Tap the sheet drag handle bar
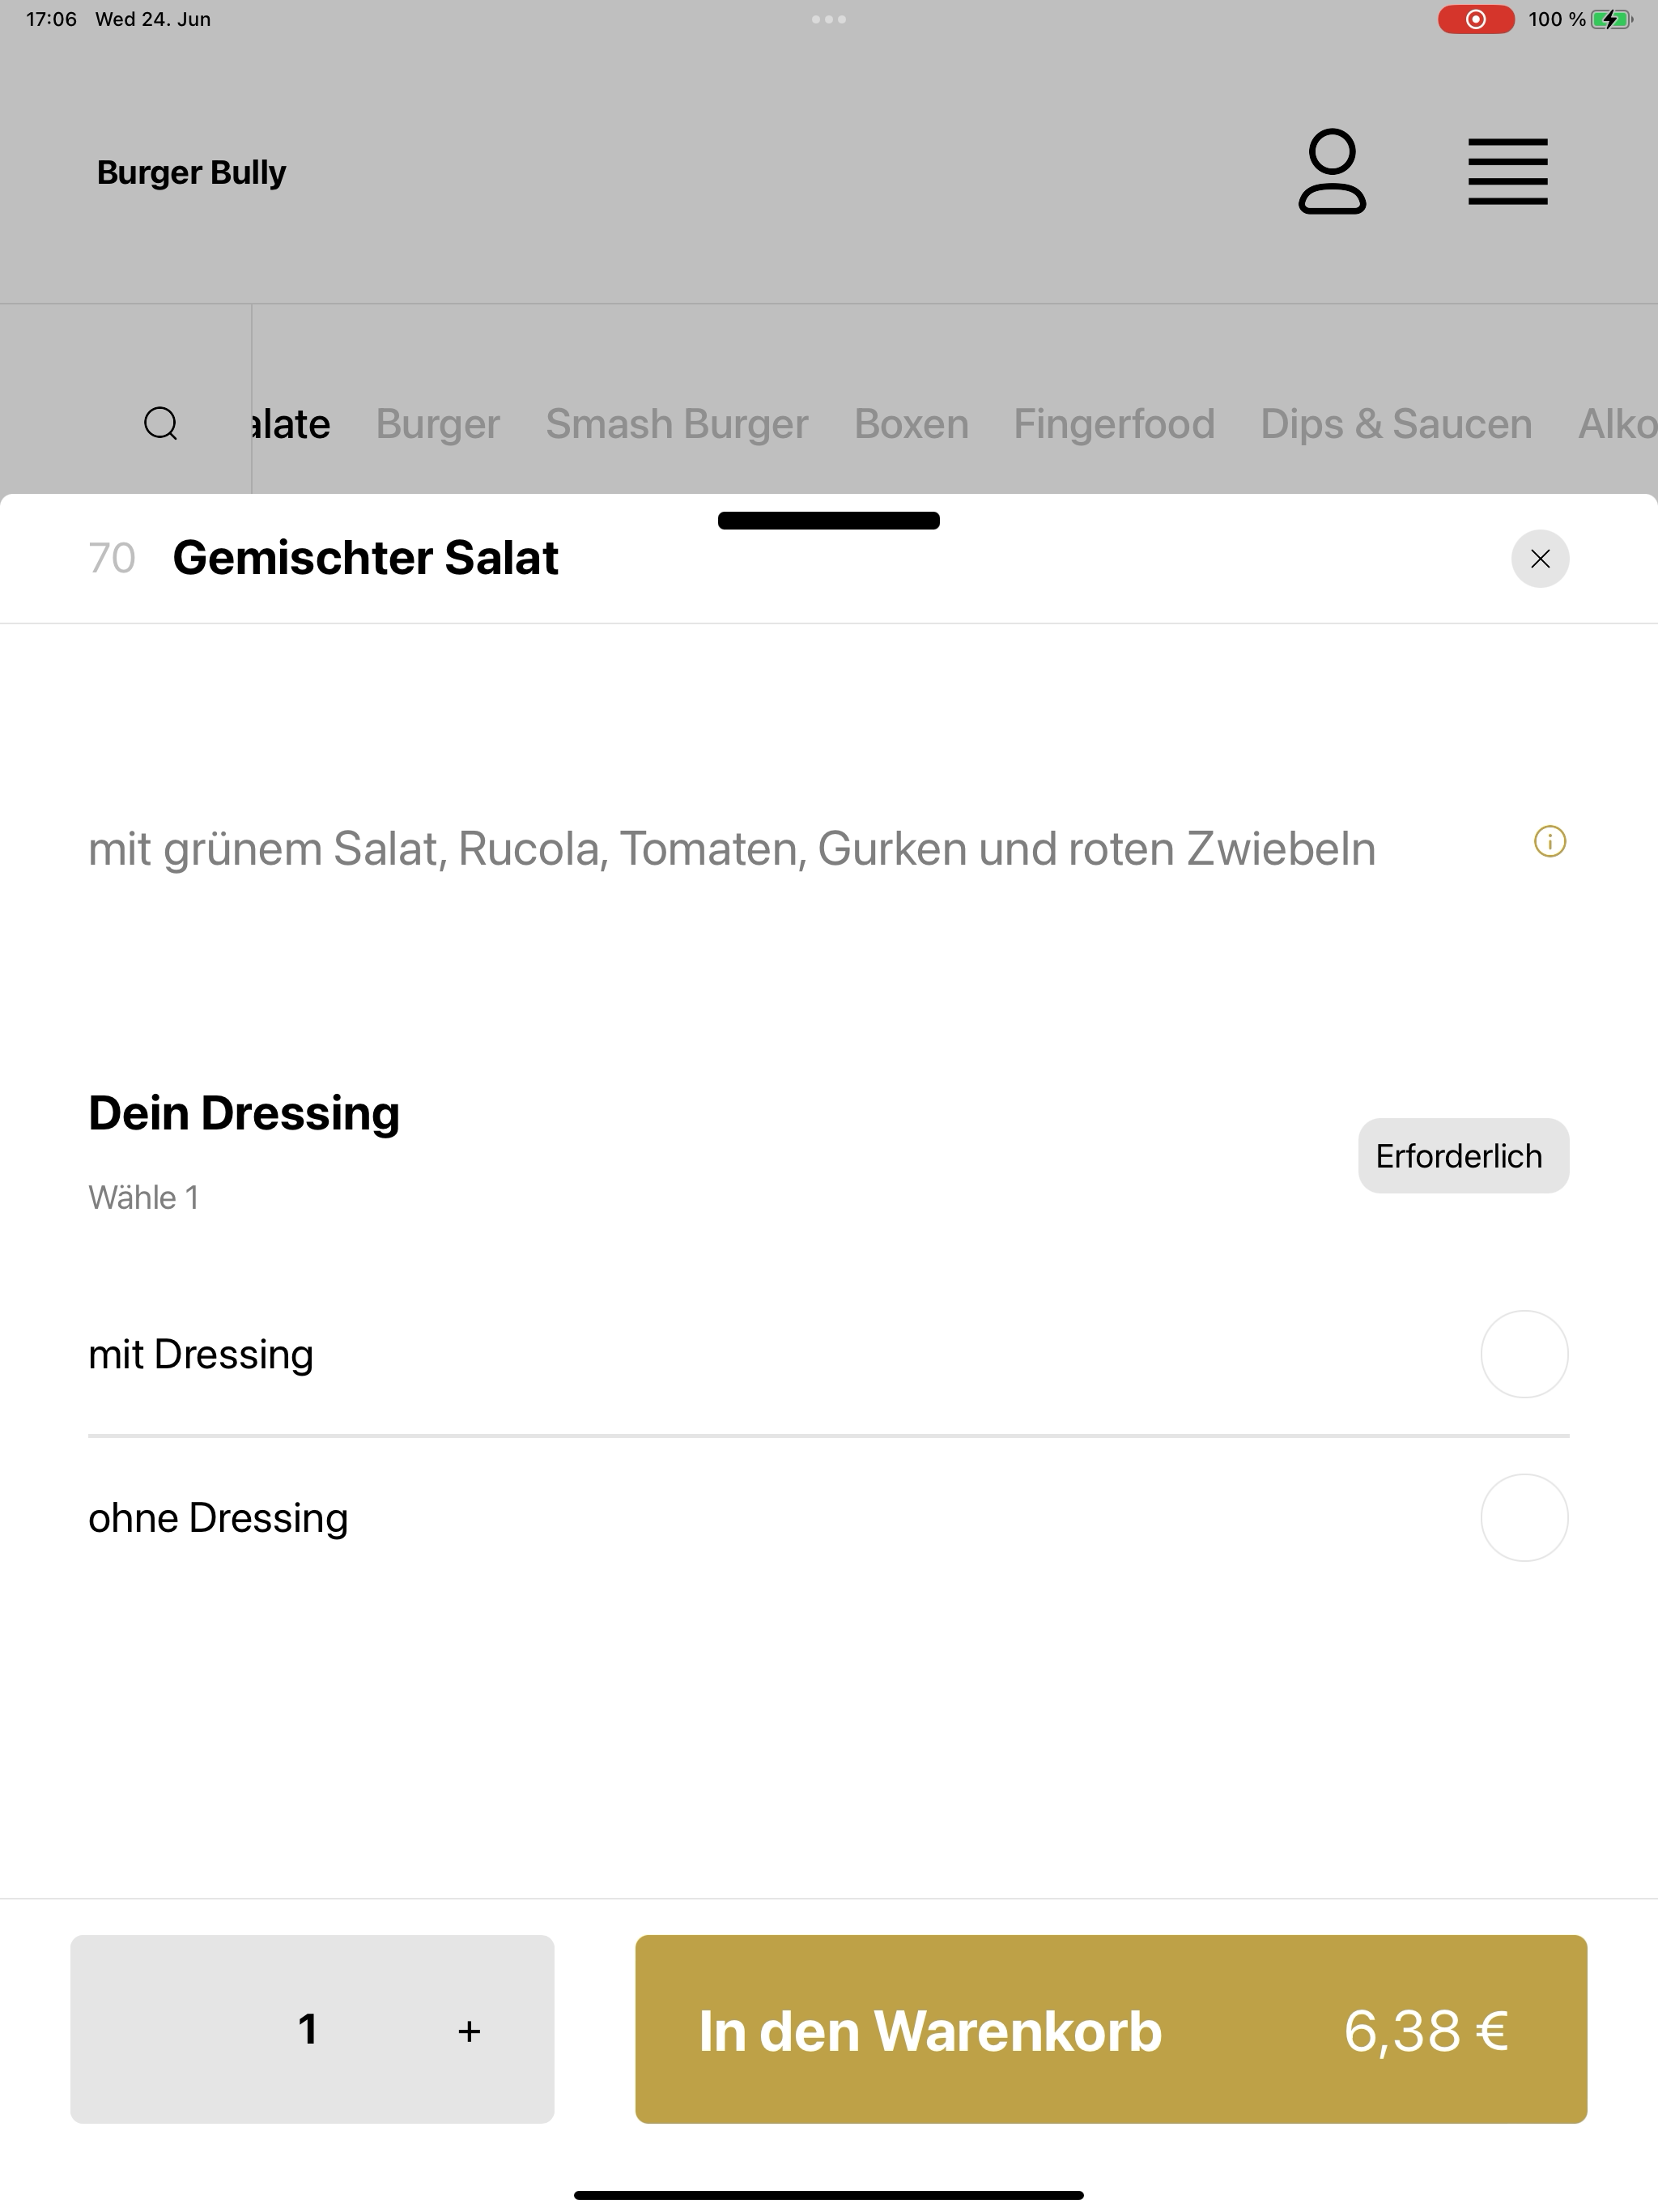This screenshot has width=1658, height=2212. tap(829, 520)
